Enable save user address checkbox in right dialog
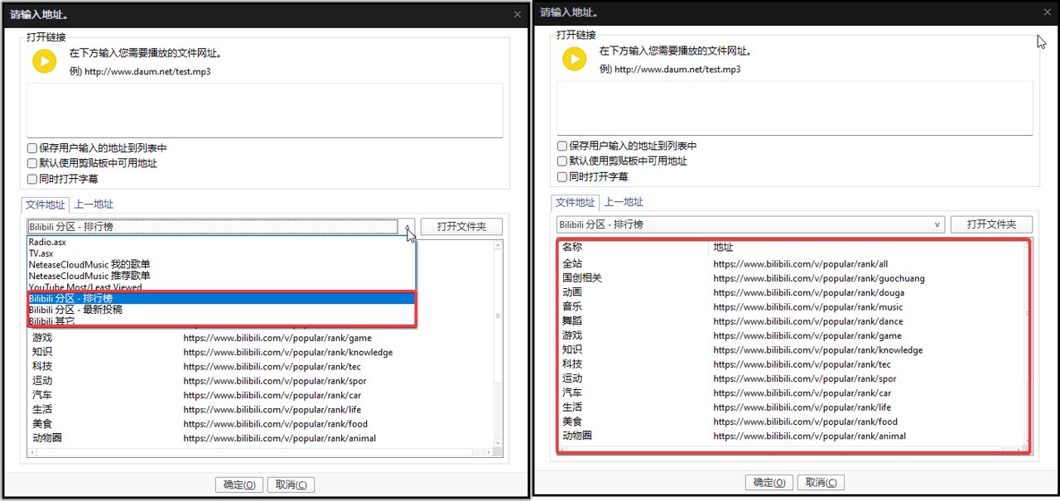 pos(562,146)
